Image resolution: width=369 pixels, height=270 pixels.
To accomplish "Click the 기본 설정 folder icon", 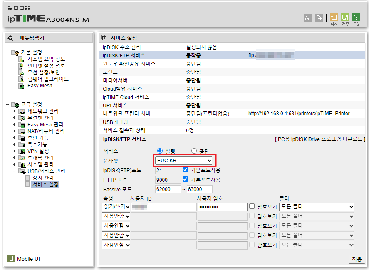I will point(15,52).
